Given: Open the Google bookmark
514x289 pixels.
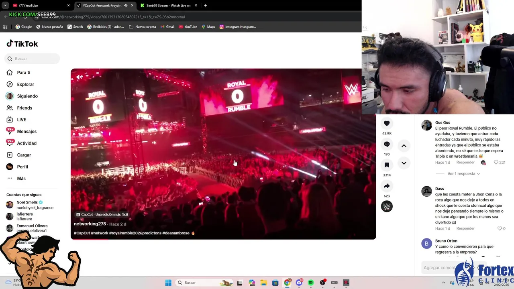Looking at the screenshot, I should tap(23, 26).
